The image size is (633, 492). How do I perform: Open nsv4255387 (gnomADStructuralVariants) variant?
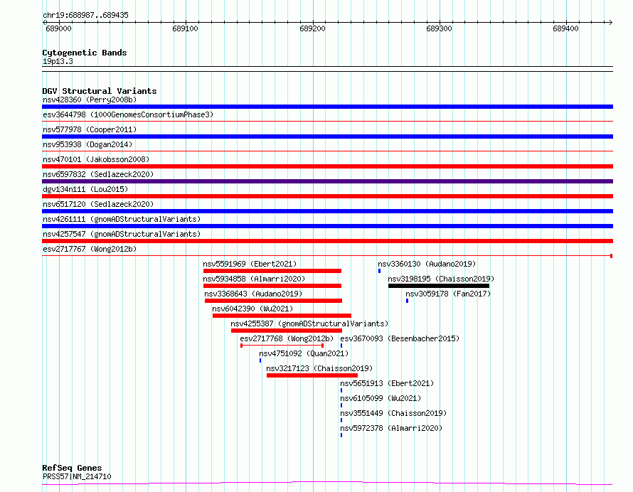click(309, 323)
